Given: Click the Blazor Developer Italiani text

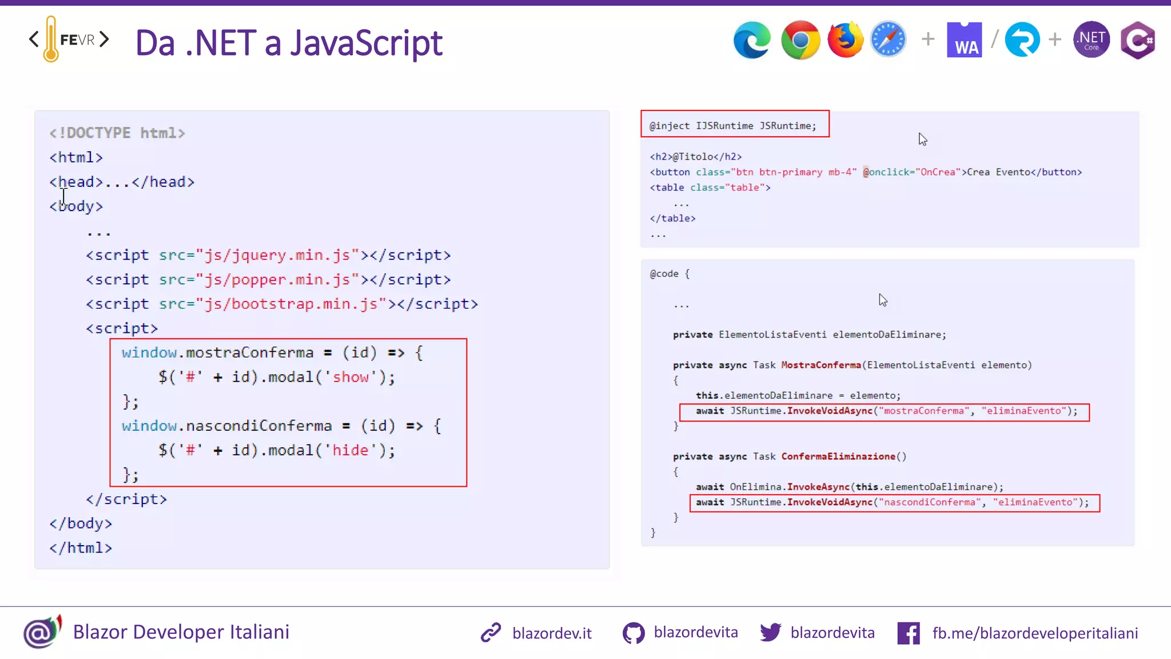Looking at the screenshot, I should click(181, 632).
